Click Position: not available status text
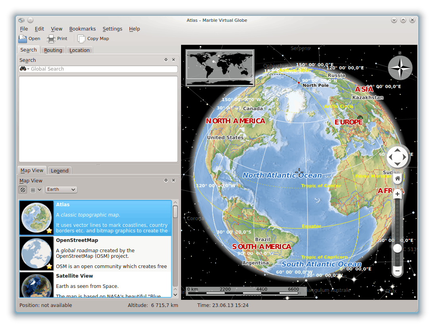Image resolution: width=434 pixels, height=328 pixels. click(x=46, y=305)
